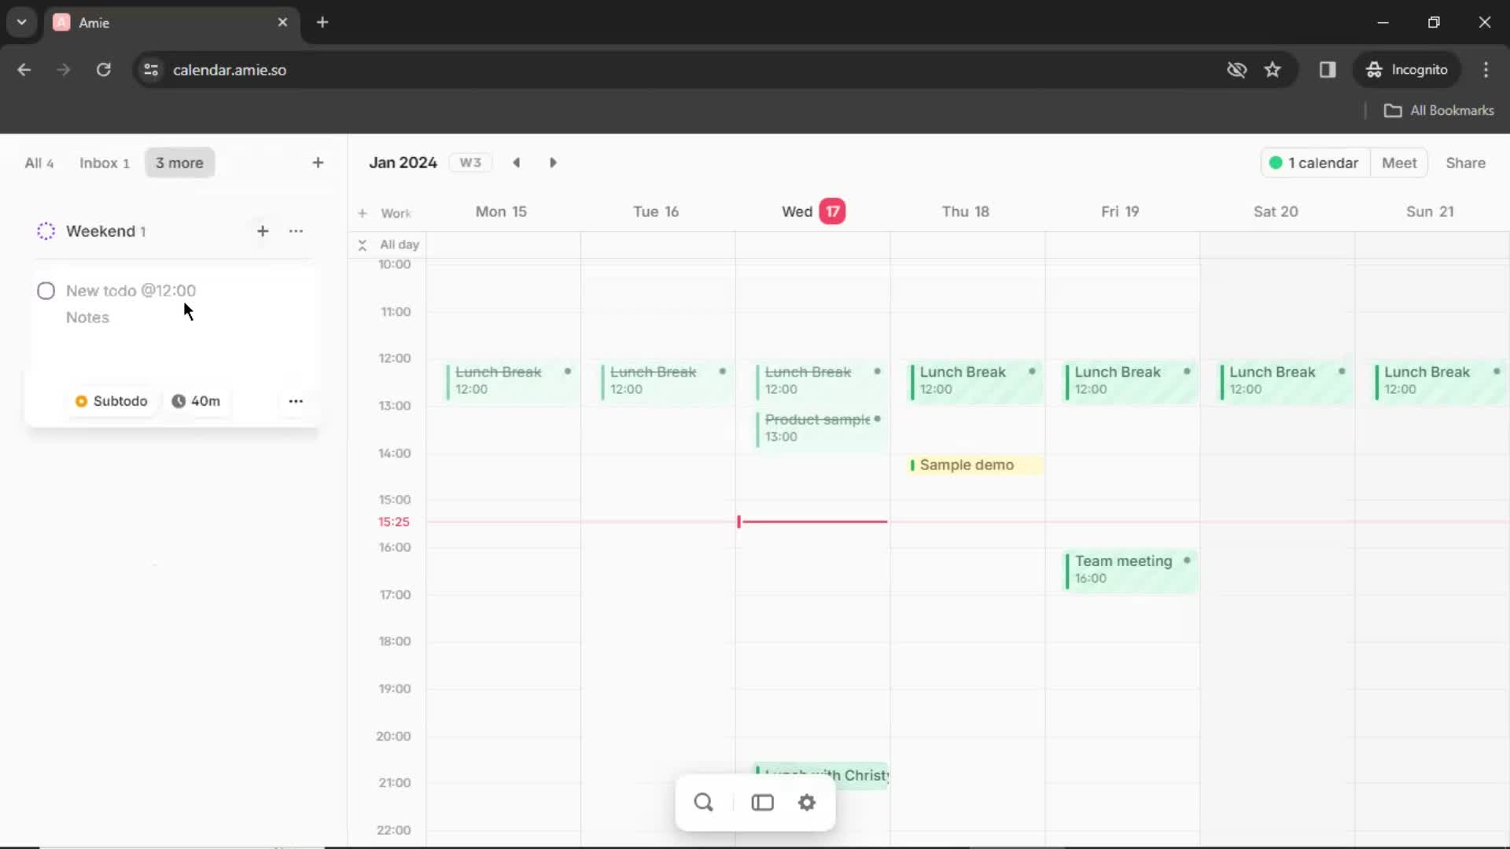Open the layout switcher panel icon

[x=762, y=803]
